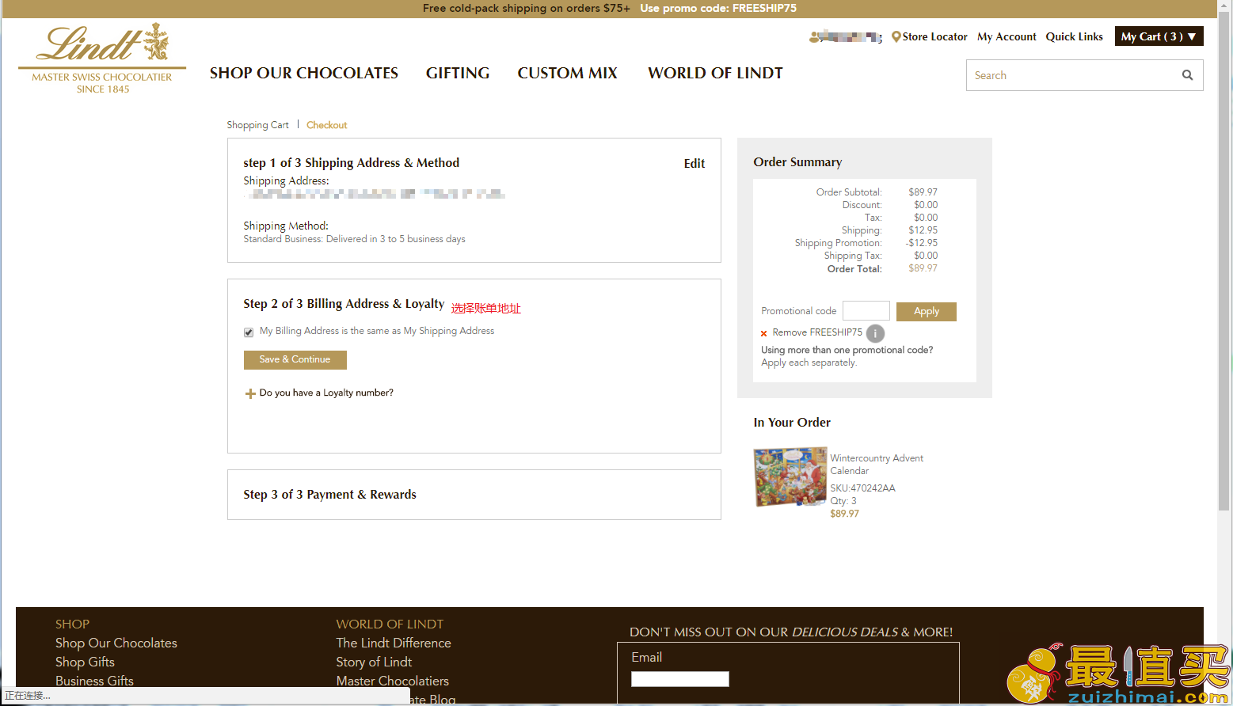
Task: Click the plus icon for Loyalty number
Action: [x=250, y=393]
